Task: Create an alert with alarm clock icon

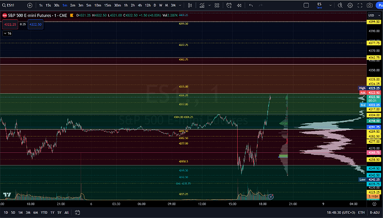Action: point(229,6)
